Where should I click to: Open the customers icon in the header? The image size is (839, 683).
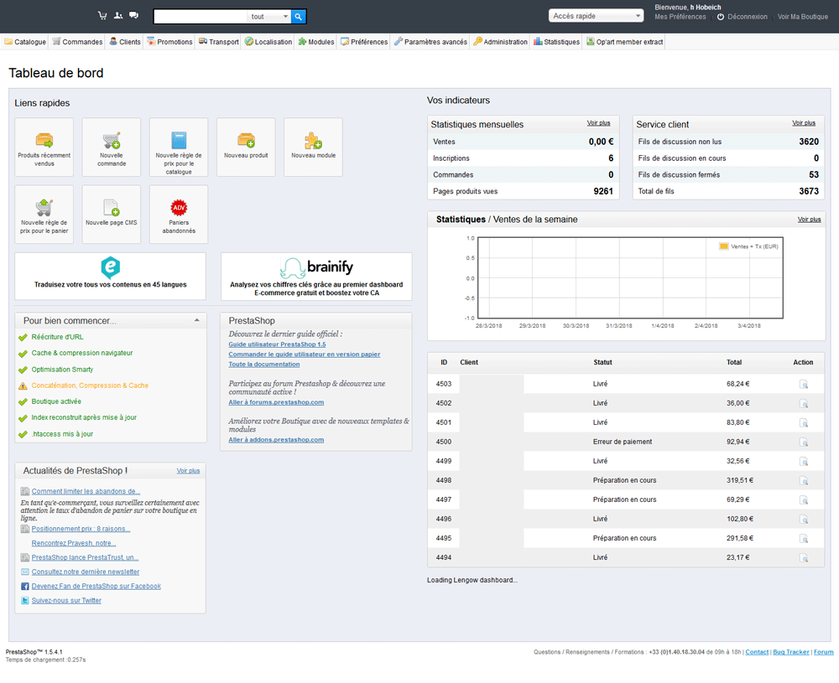118,15
